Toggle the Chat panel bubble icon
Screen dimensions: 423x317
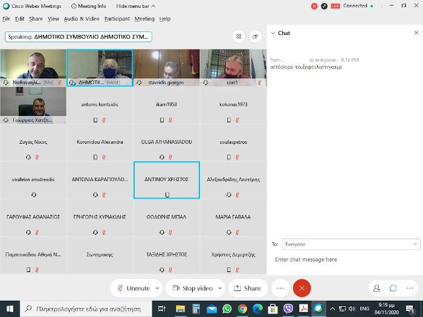[393, 288]
